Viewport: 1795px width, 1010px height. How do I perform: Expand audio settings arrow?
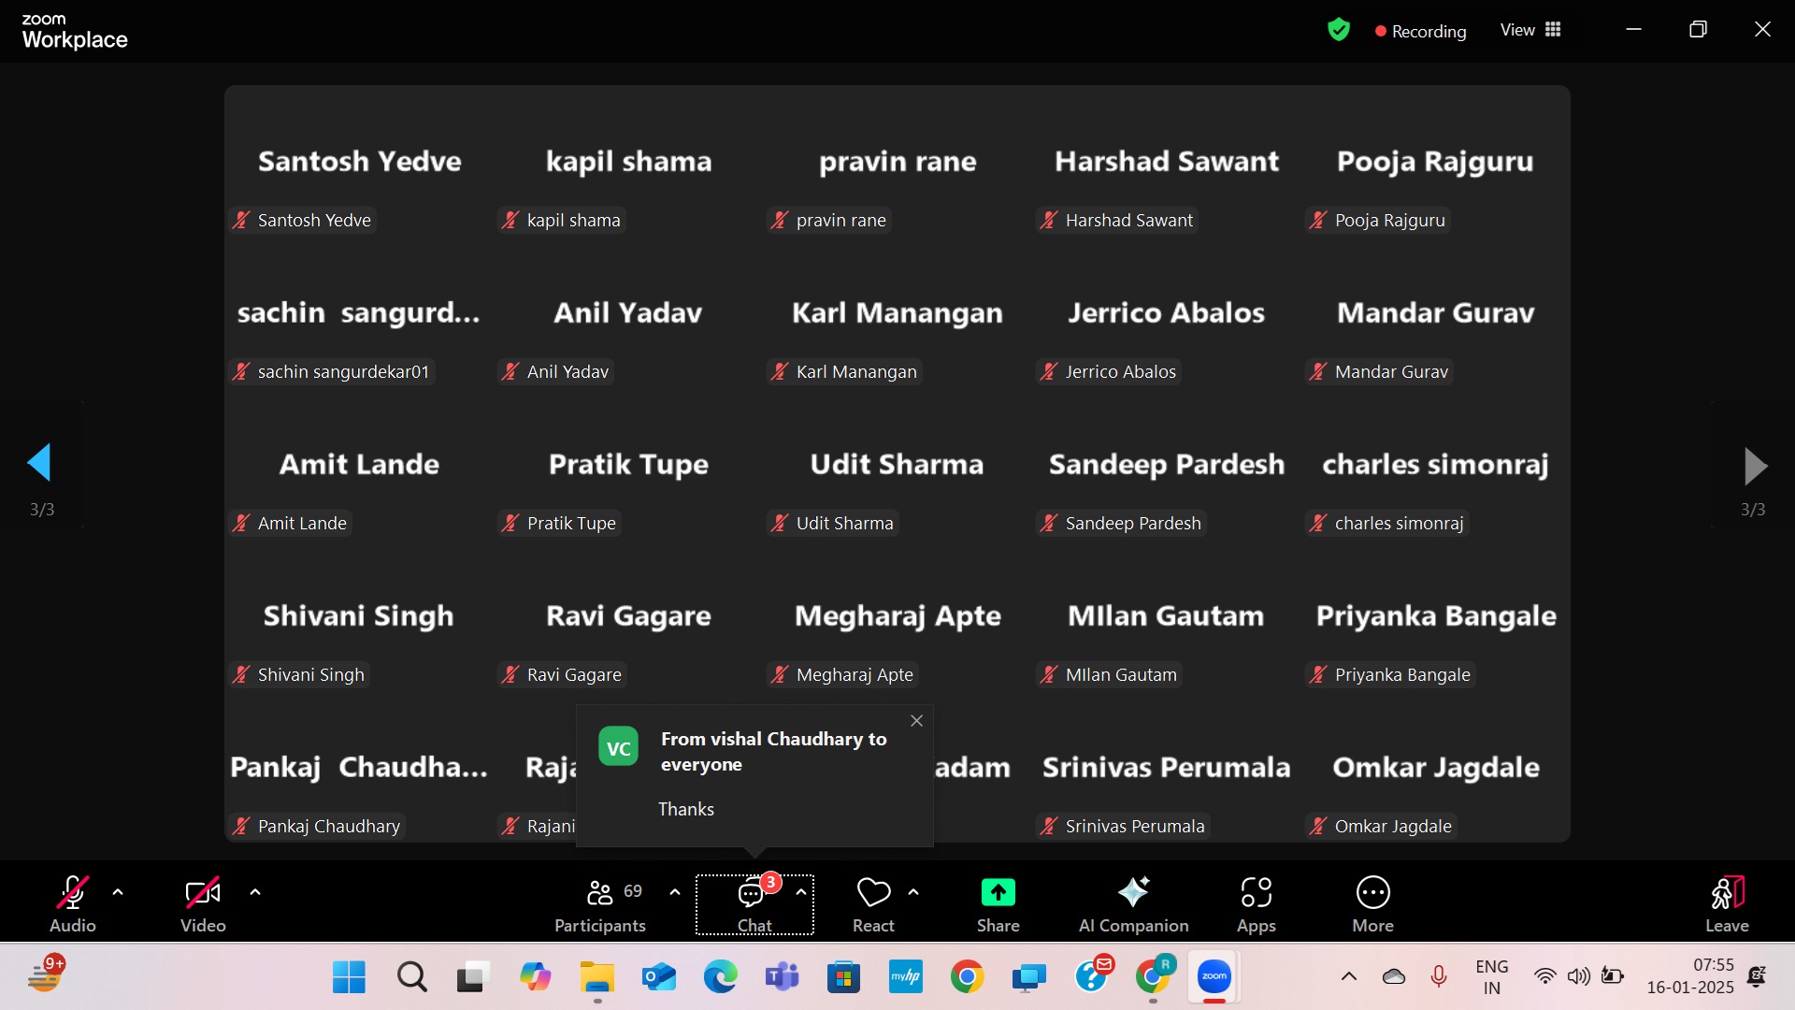(118, 892)
